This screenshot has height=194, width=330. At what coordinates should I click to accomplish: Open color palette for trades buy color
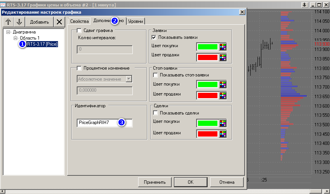click(223, 123)
